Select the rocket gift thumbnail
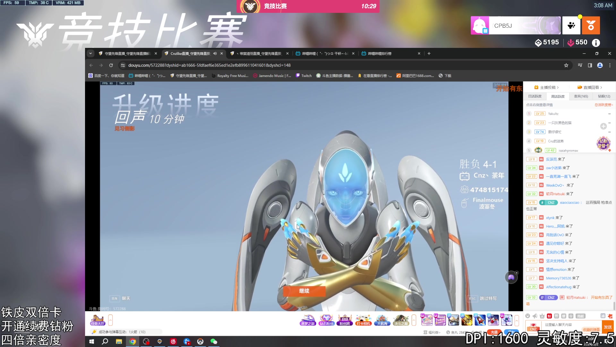 [x=480, y=320]
